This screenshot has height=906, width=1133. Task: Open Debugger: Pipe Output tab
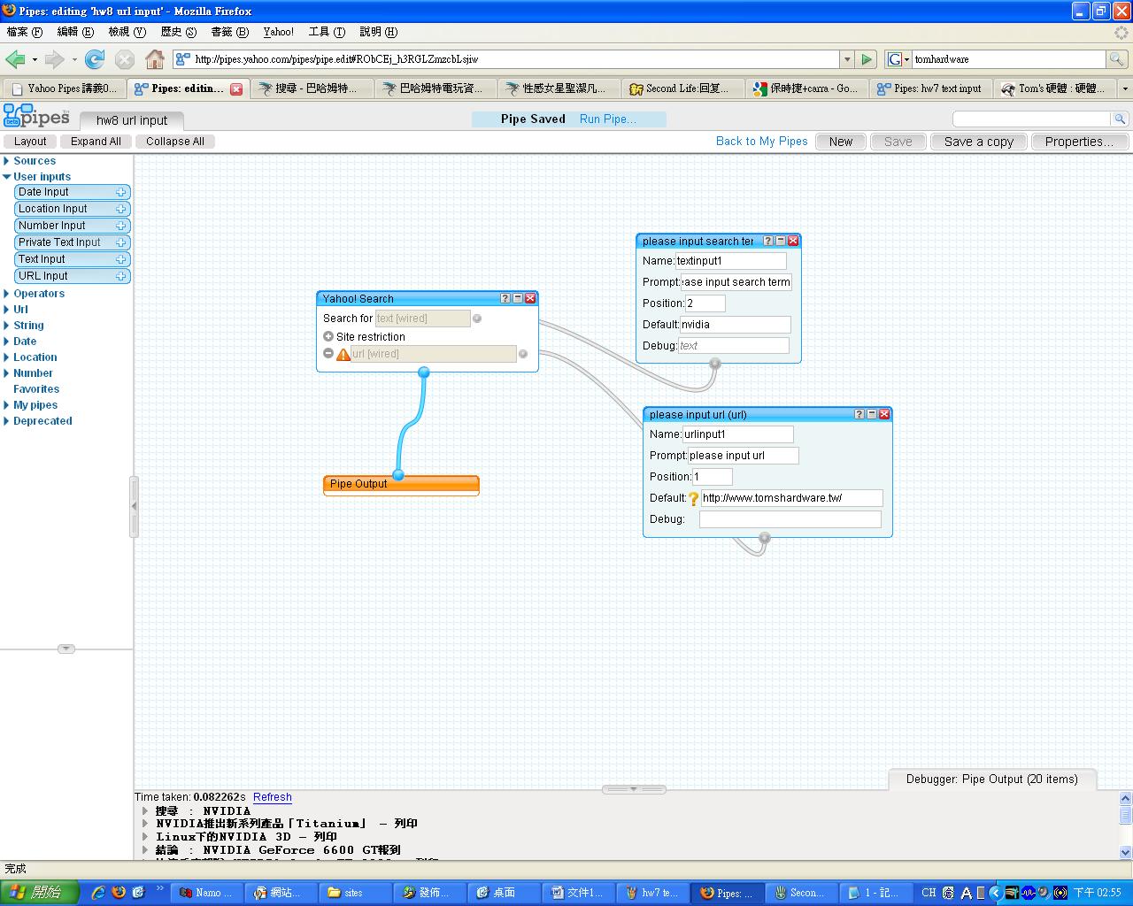coord(991,779)
